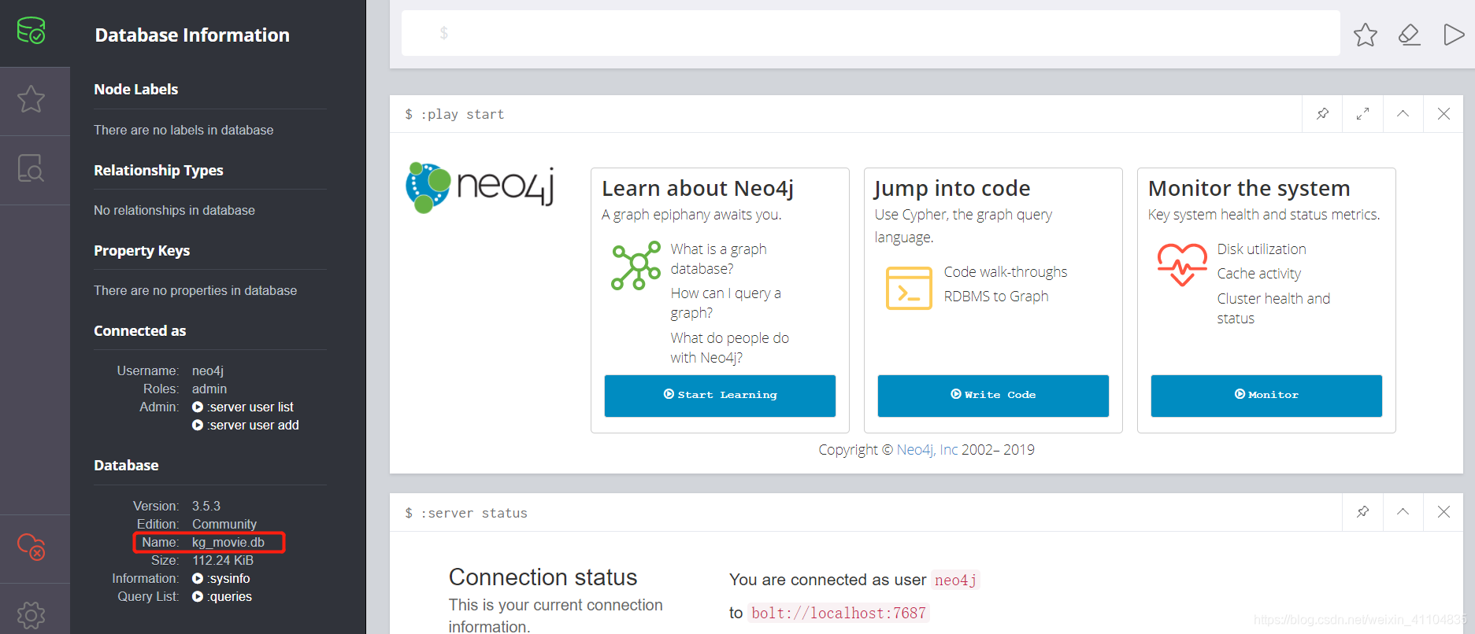This screenshot has height=634, width=1475.
Task: Click the play icon beside :queries
Action: click(198, 596)
